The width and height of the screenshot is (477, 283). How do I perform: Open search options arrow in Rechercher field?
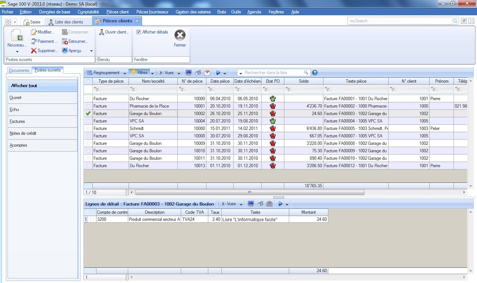(x=241, y=73)
